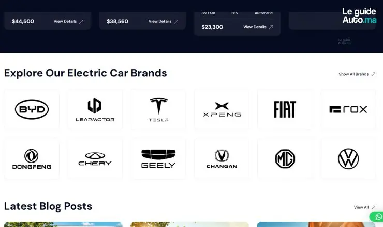Open the Chery brand card
Viewport: 383px width, 227px height.
pos(95,159)
